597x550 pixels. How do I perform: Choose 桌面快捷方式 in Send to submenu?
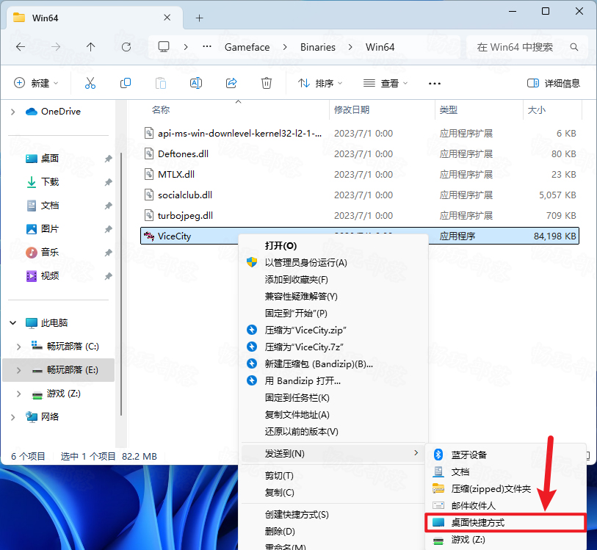[x=505, y=523]
